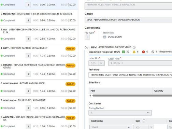Click the $0.00 total on Rotate and Balance row

[x=72, y=91]
